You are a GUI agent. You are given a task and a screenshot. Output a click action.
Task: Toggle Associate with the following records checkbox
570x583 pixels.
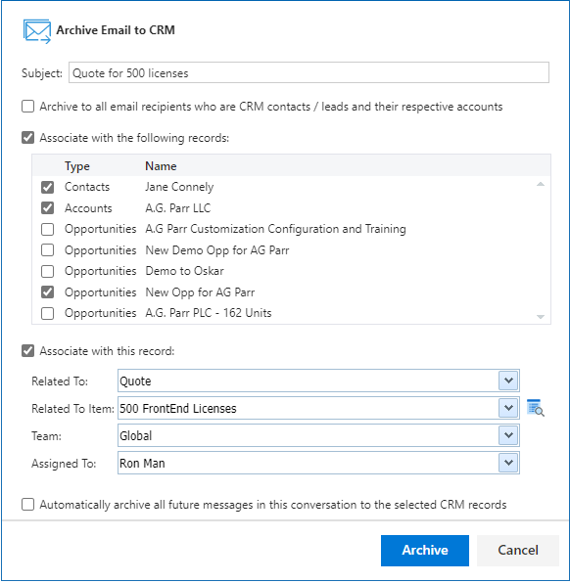point(28,138)
